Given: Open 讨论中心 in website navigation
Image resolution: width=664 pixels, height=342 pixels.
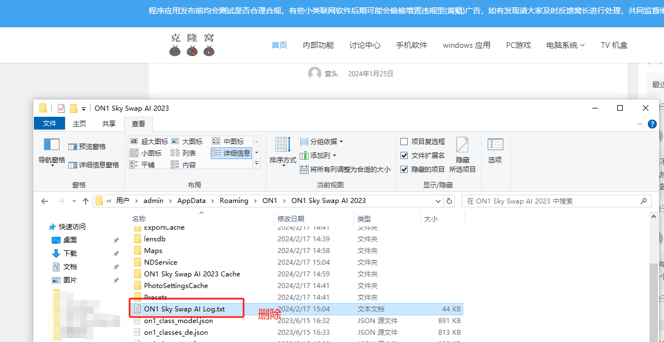Looking at the screenshot, I should [365, 45].
